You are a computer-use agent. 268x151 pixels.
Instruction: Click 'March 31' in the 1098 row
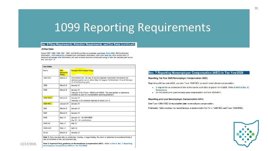[x=64, y=85]
